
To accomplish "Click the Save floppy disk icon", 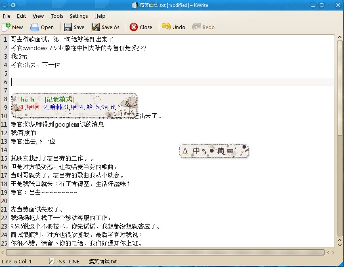I will [x=67, y=27].
